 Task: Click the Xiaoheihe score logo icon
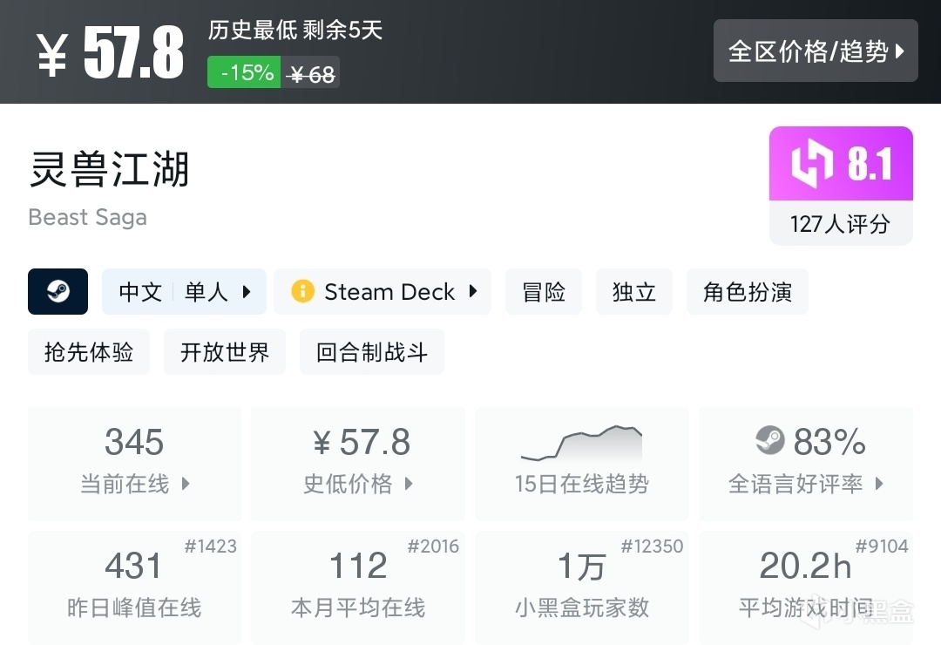tap(812, 164)
